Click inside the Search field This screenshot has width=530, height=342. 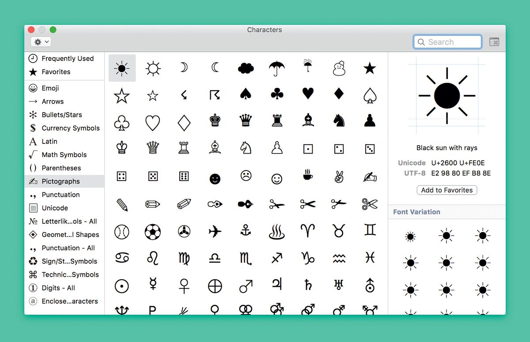pos(447,41)
